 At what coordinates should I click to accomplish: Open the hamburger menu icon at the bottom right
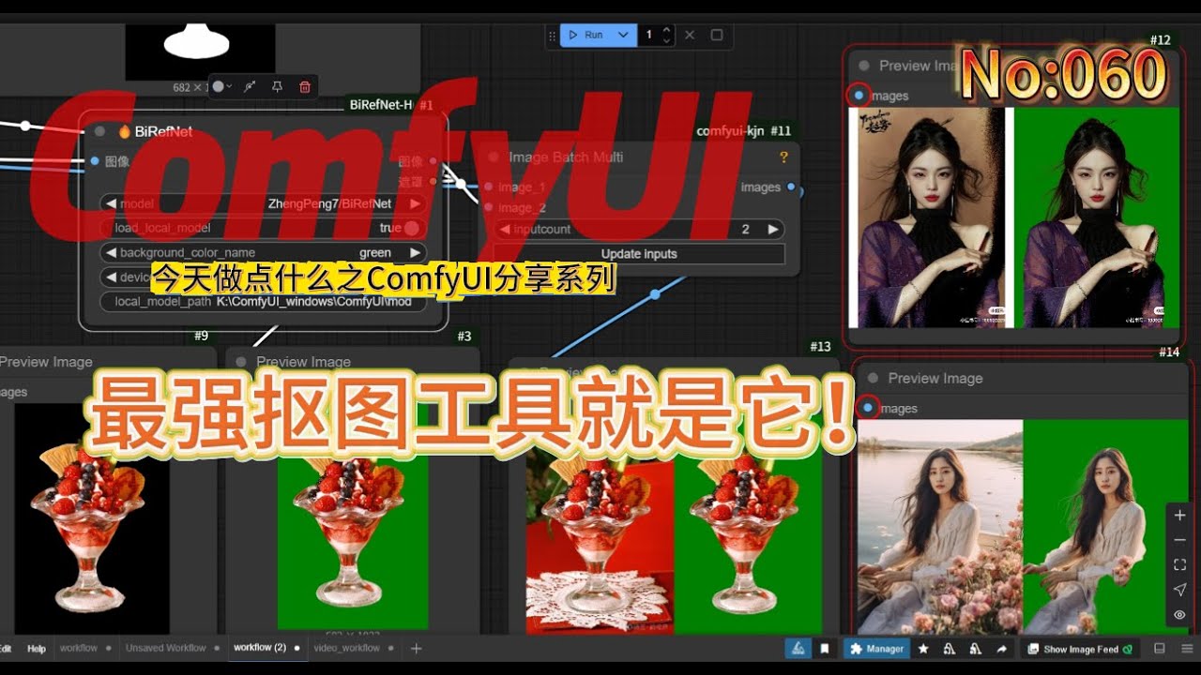click(1187, 648)
